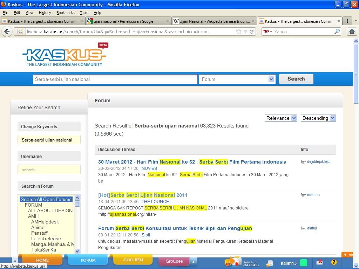359x269 pixels.
Task: Click the site identity icon in address bar
Action: point(20,32)
